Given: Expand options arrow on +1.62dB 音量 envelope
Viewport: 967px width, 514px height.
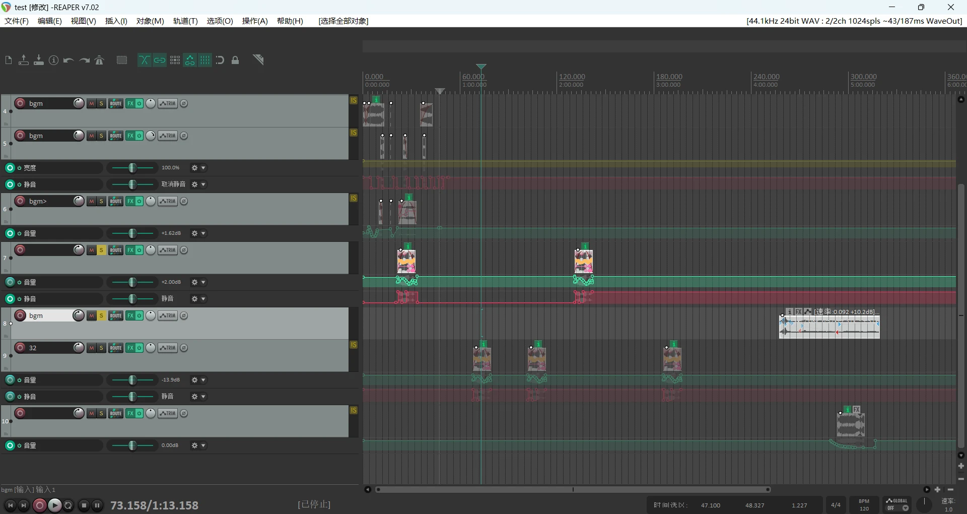Looking at the screenshot, I should tap(203, 234).
